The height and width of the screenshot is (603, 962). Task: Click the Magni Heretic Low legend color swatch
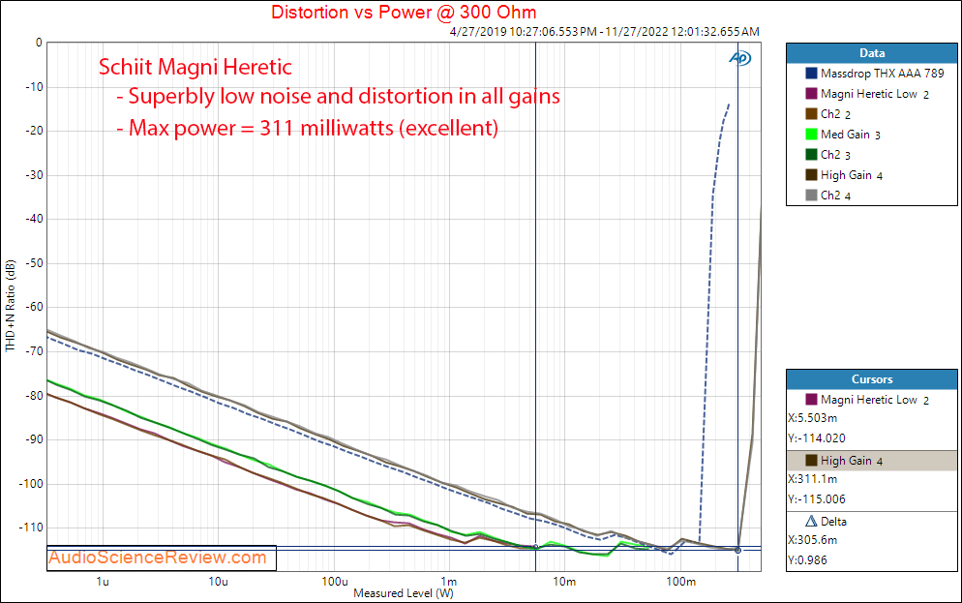coord(811,93)
